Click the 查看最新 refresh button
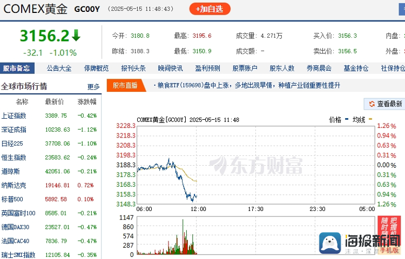The height and width of the screenshot is (259, 405). coord(384,104)
